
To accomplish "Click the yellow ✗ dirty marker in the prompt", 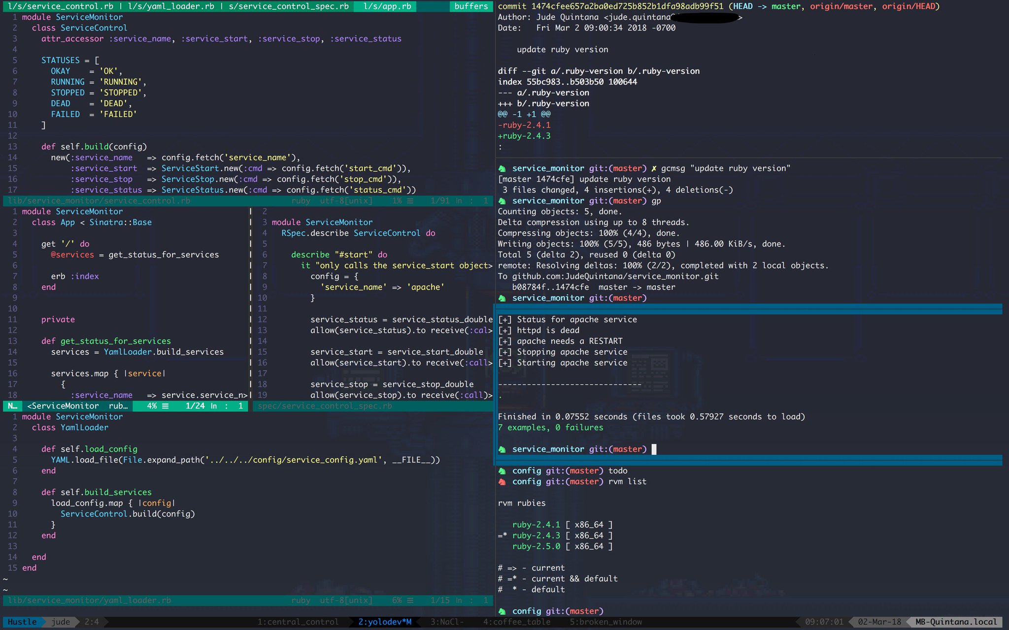I will click(x=654, y=168).
